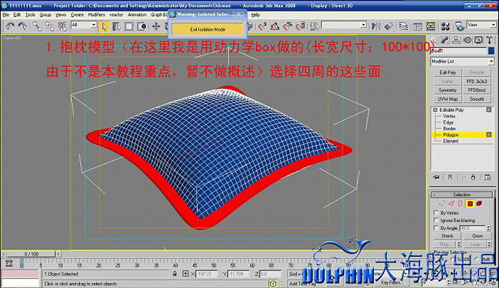Select Element sub-object selection icon
The image size is (499, 288).
click(x=479, y=204)
